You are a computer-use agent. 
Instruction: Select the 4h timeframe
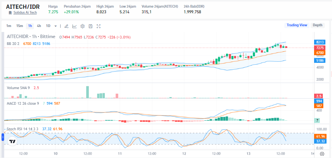click(x=39, y=26)
